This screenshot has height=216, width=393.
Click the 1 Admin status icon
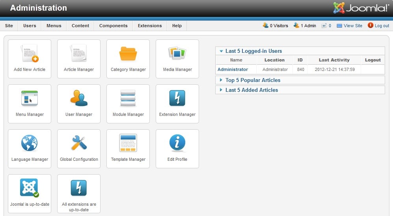[x=296, y=25]
